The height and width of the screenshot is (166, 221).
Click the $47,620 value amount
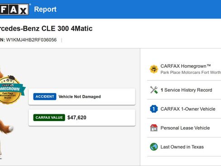(x=77, y=117)
